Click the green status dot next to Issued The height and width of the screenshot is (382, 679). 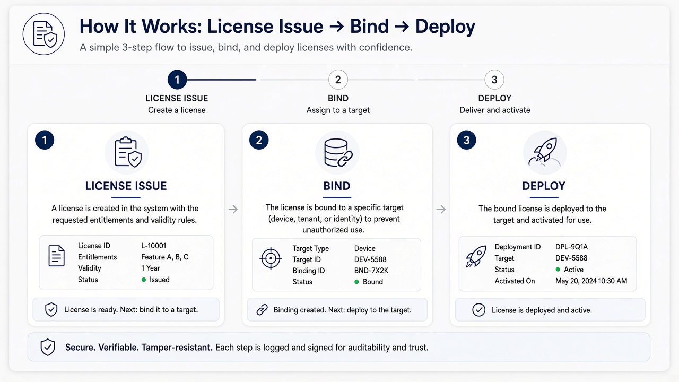144,280
